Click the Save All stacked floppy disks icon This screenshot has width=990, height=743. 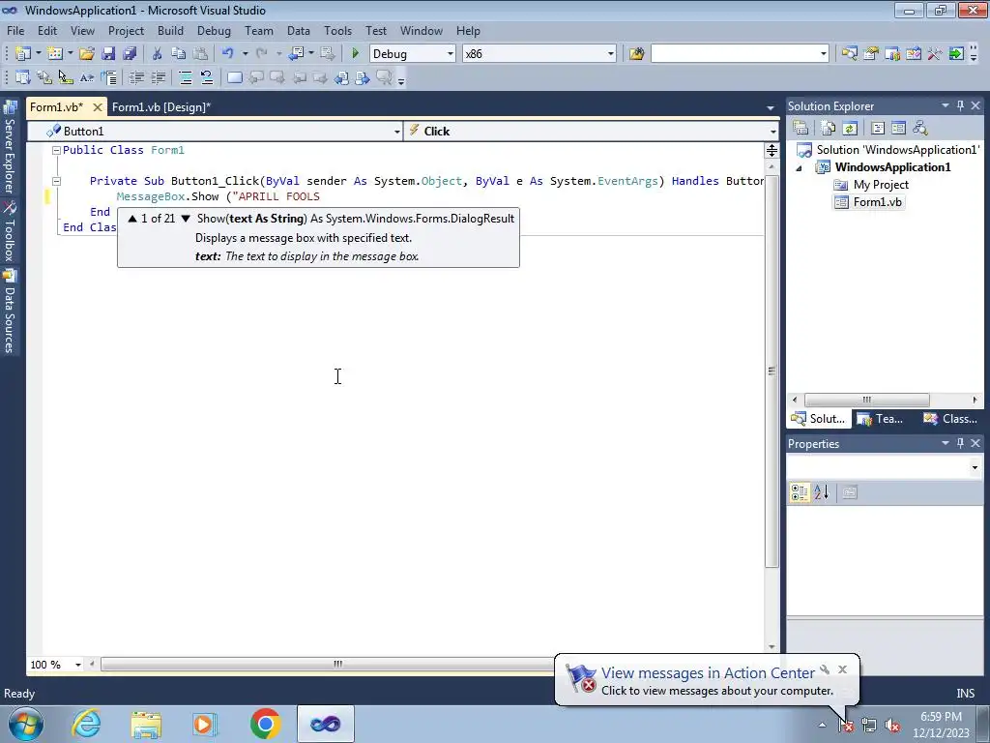click(x=131, y=54)
